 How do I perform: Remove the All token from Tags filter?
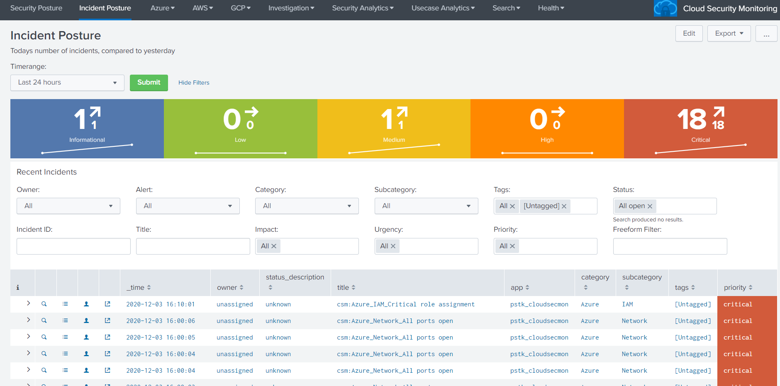click(x=512, y=206)
